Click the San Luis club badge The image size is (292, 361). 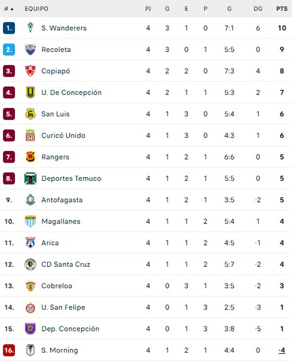point(30,114)
